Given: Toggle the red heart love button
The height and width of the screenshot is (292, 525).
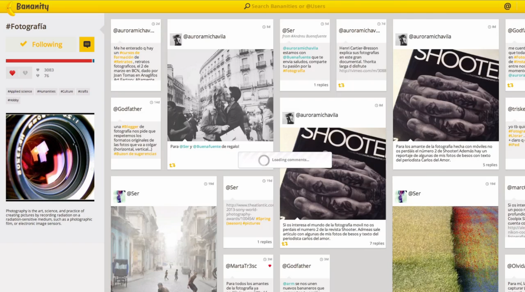Looking at the screenshot, I should (12, 73).
